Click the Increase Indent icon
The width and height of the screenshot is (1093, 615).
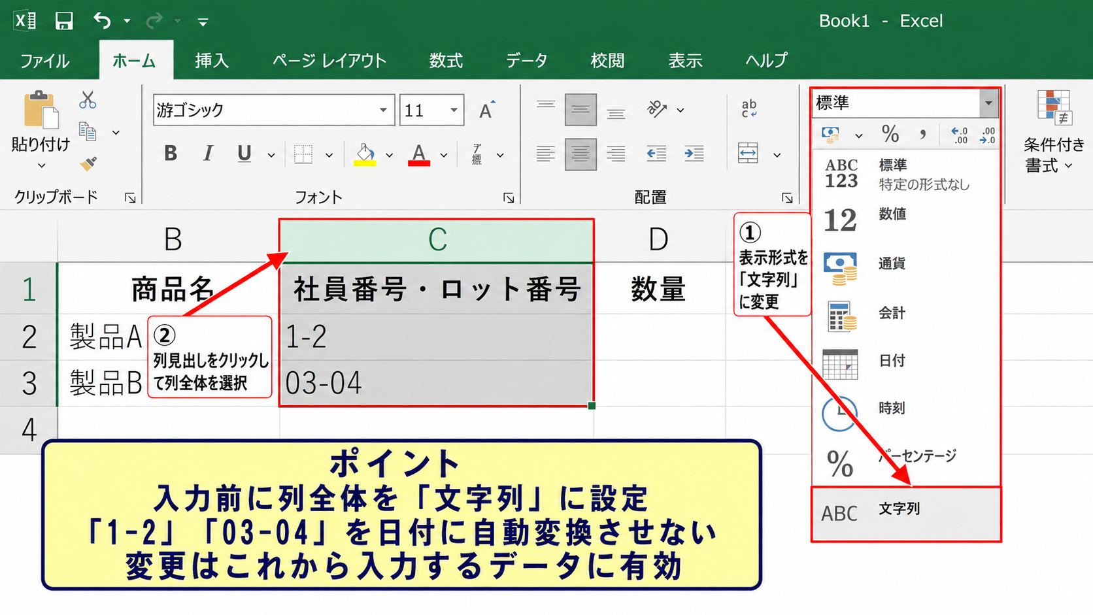694,154
